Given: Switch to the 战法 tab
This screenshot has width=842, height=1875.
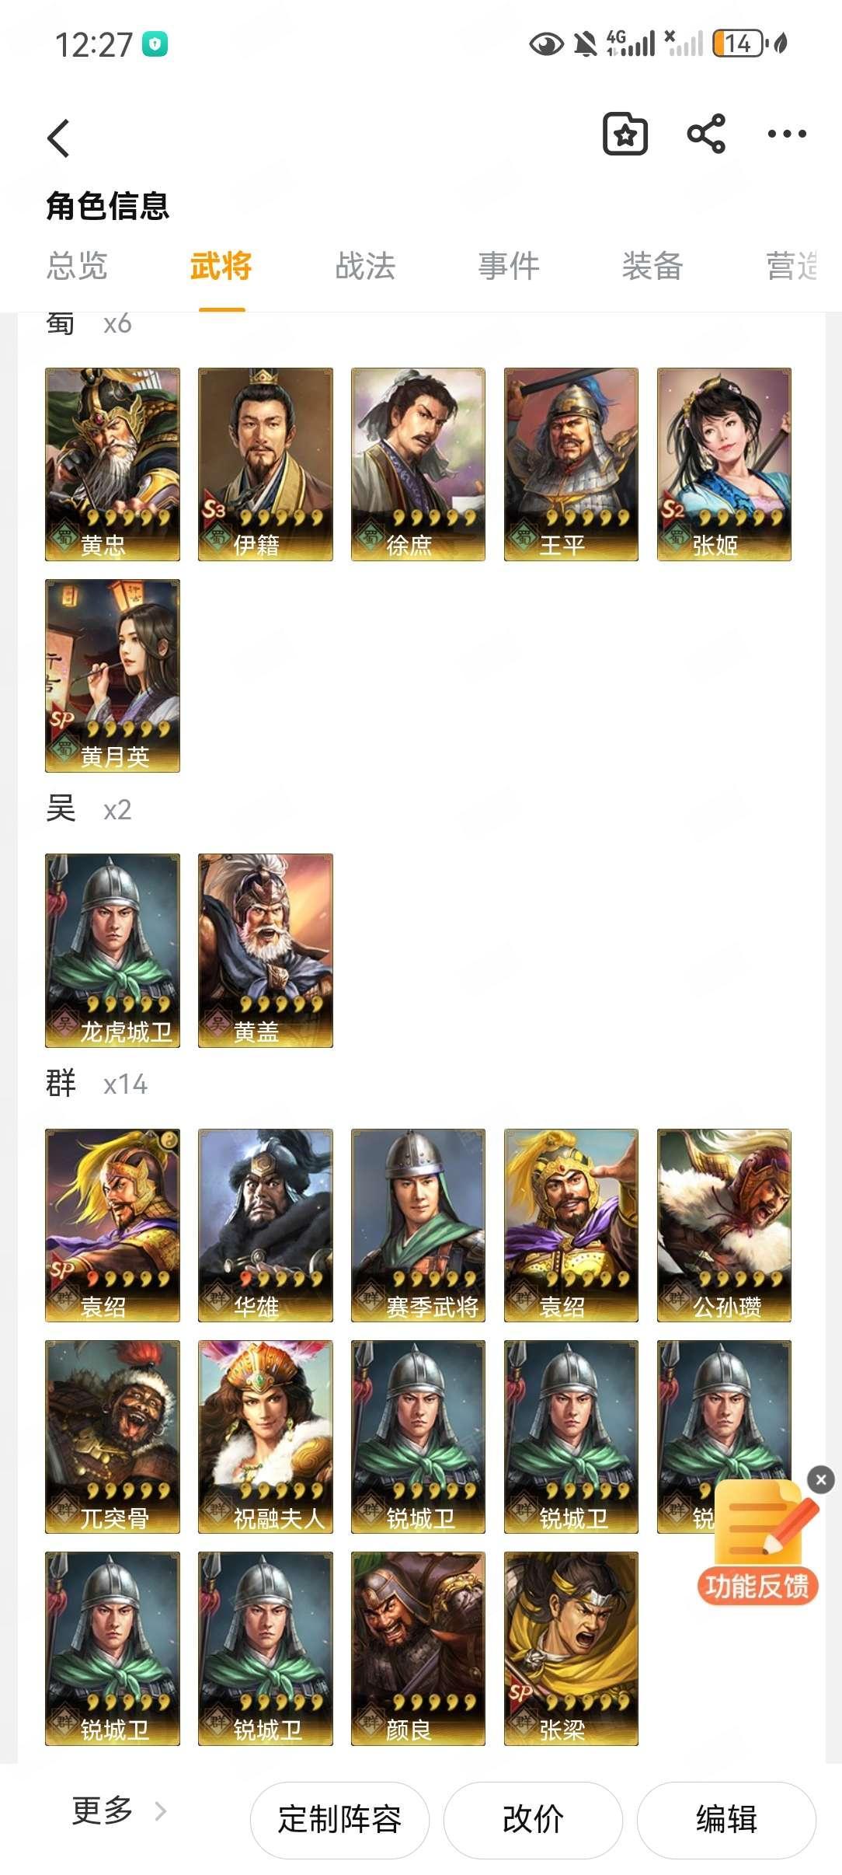Looking at the screenshot, I should tap(365, 266).
